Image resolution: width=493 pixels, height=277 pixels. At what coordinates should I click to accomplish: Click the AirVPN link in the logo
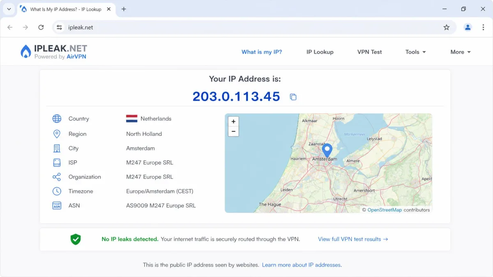76,57
